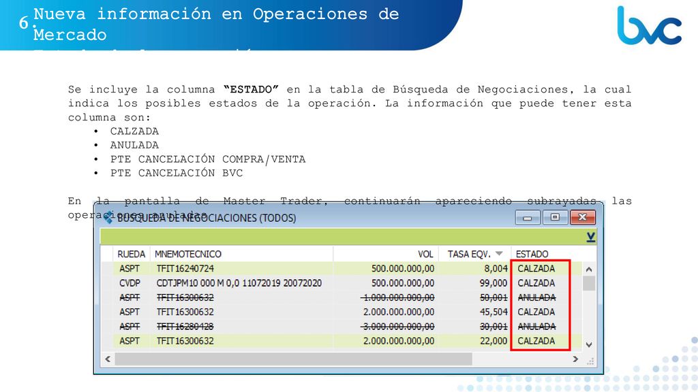Click the struck-through 30,001 tasa value
Viewport: 698px width, 392px height.
click(494, 326)
